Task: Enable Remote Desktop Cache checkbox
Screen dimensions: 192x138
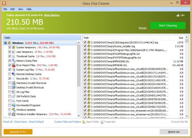Action: (x=10, y=74)
